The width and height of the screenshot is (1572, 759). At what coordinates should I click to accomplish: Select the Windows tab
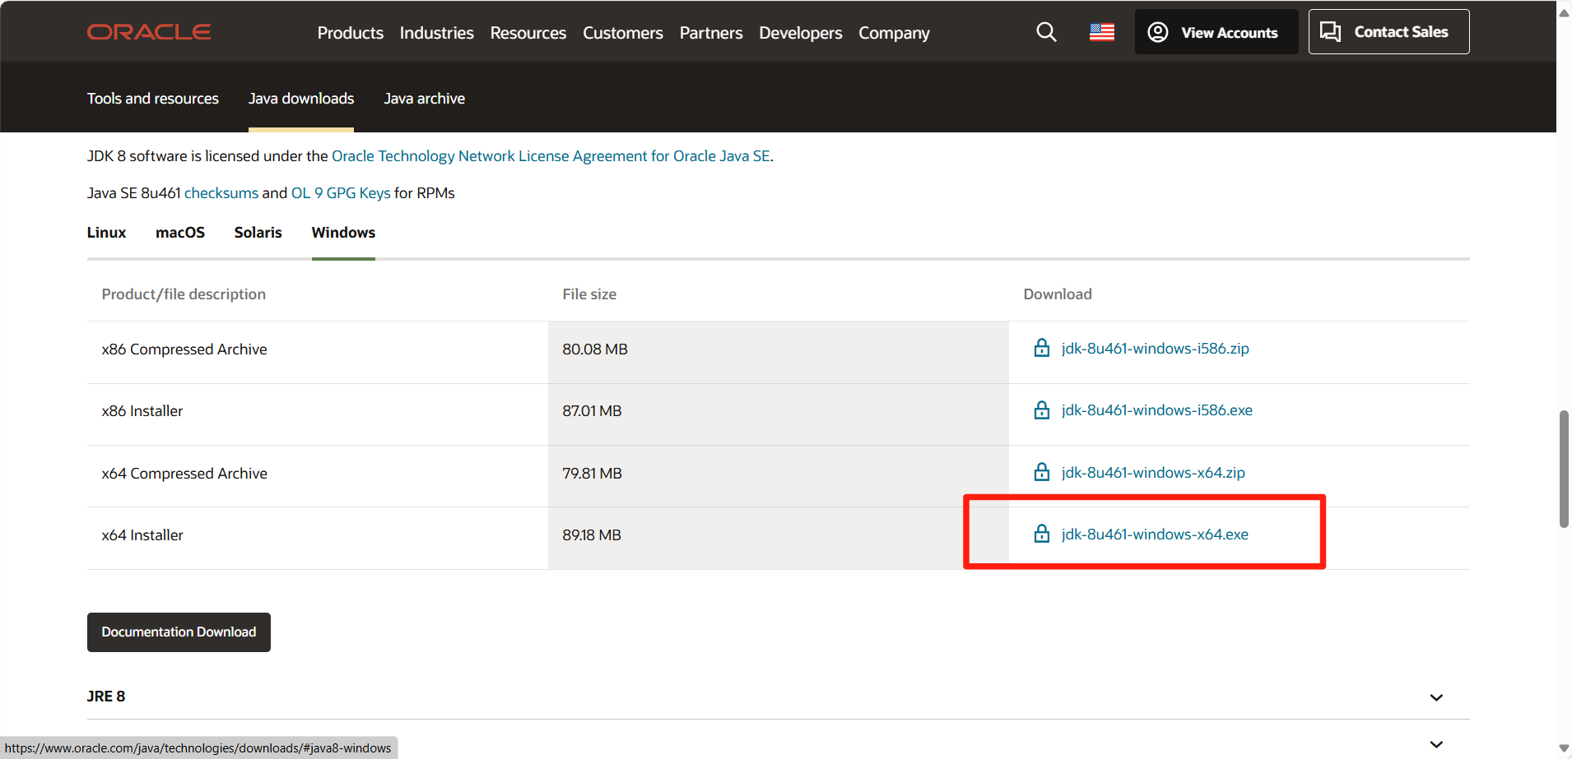[x=343, y=233]
